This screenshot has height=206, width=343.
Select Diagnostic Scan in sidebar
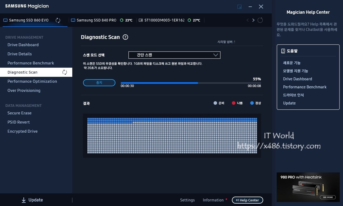click(36, 72)
